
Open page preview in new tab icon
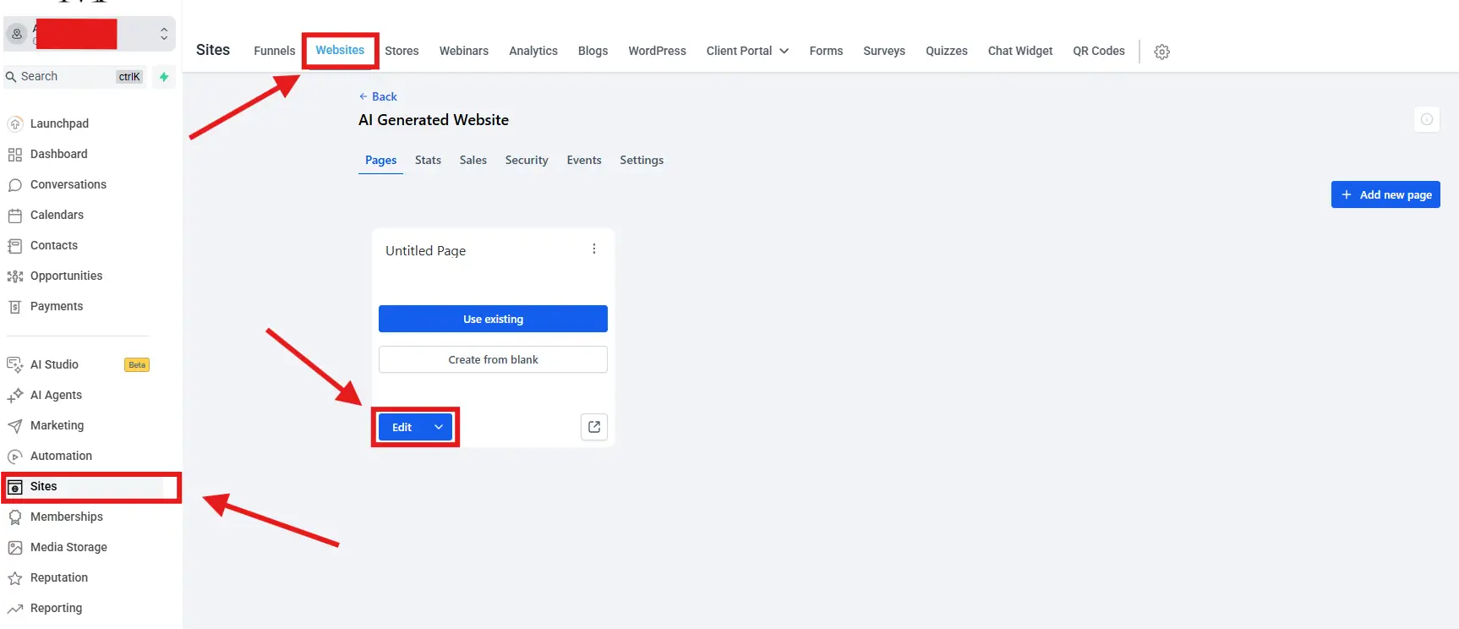point(594,427)
